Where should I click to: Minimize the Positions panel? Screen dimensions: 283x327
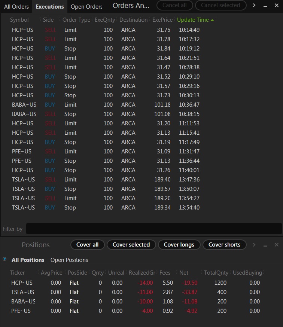click(265, 245)
